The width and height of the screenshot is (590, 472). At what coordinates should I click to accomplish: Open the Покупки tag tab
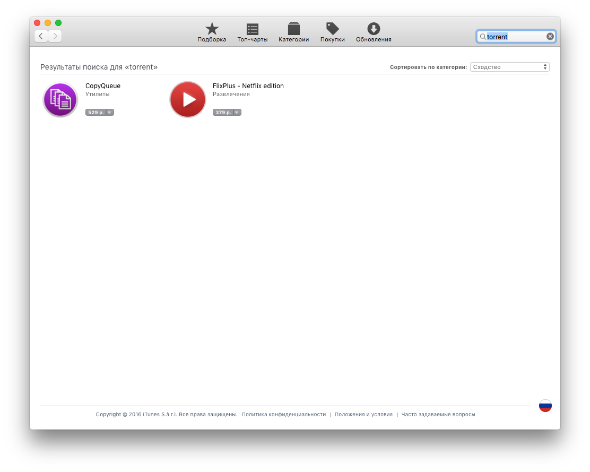click(332, 32)
